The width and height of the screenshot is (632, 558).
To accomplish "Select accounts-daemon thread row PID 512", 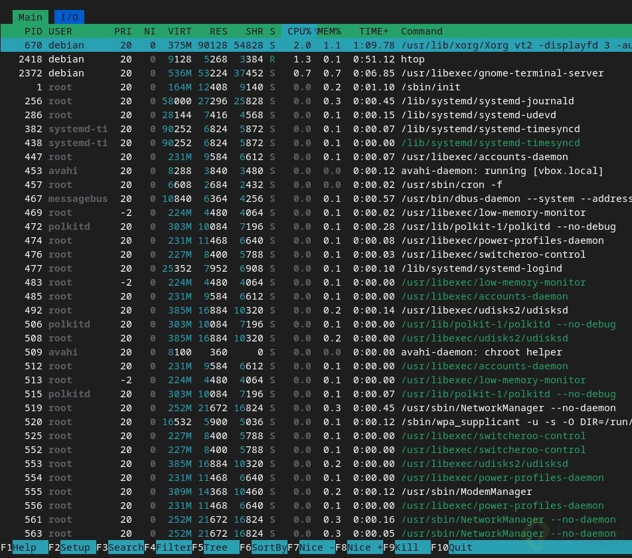I will click(x=316, y=366).
